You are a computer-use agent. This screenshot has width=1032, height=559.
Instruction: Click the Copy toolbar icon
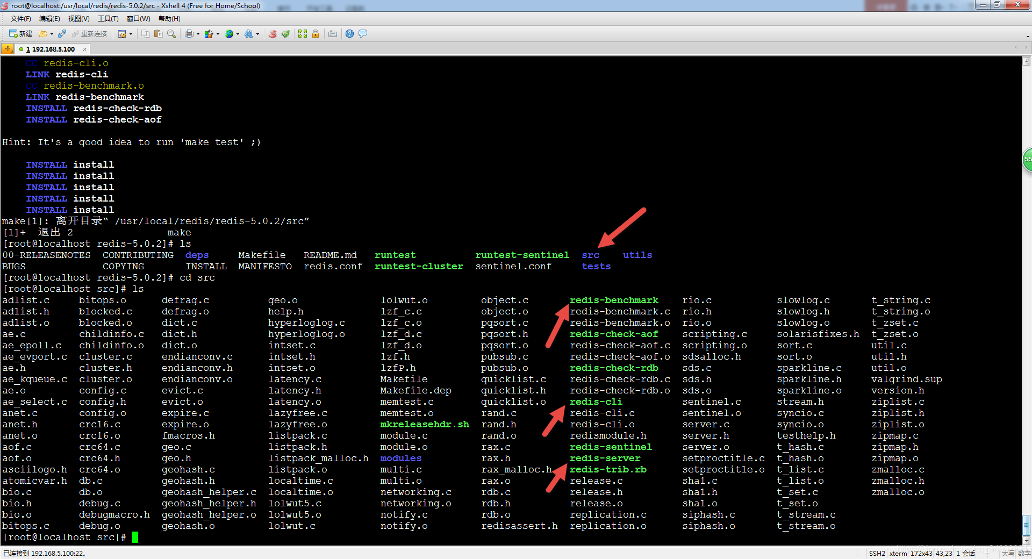[146, 34]
